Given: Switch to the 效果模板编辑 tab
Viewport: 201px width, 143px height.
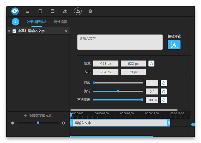Looking at the screenshot, I should coord(37,22).
